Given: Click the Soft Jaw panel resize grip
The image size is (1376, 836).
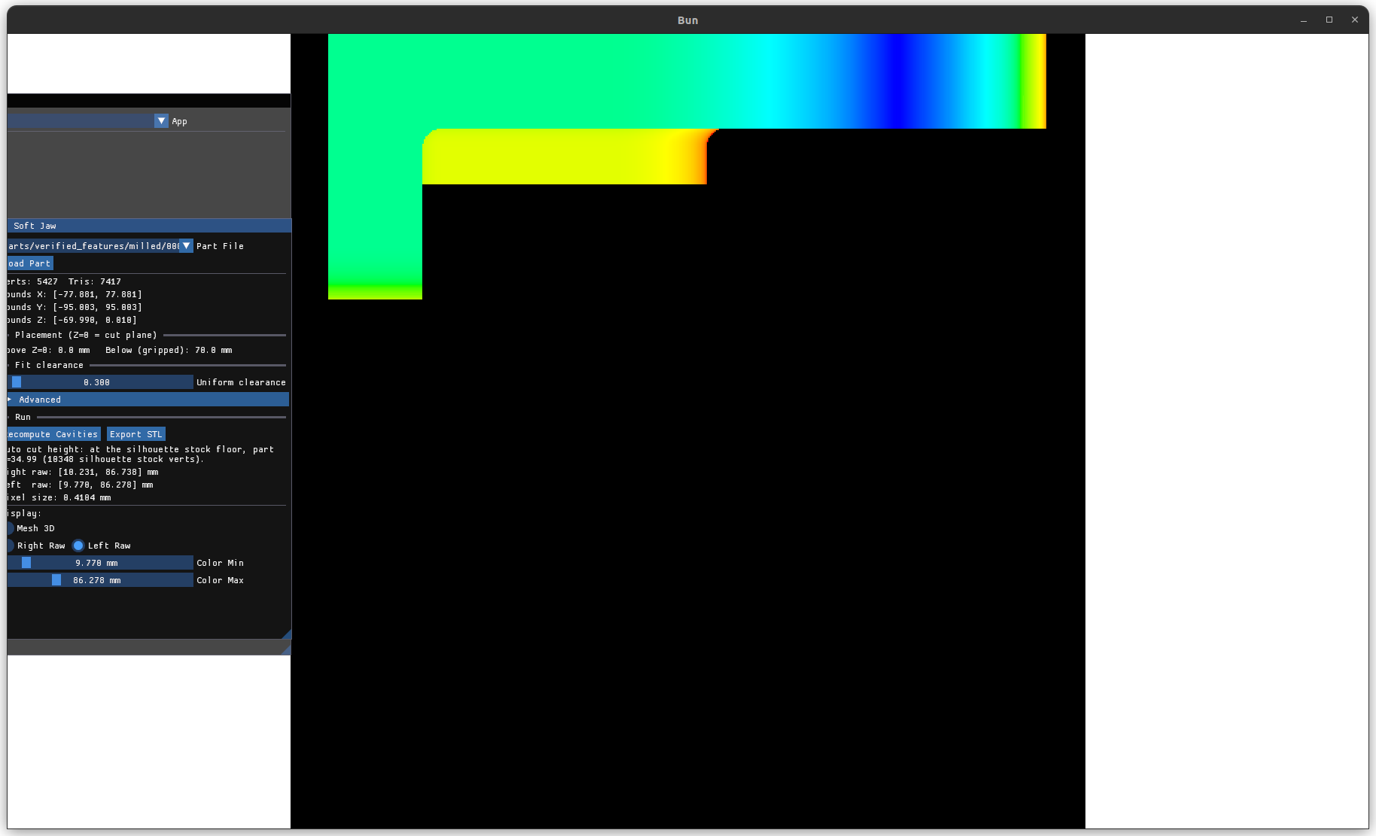Looking at the screenshot, I should 286,634.
